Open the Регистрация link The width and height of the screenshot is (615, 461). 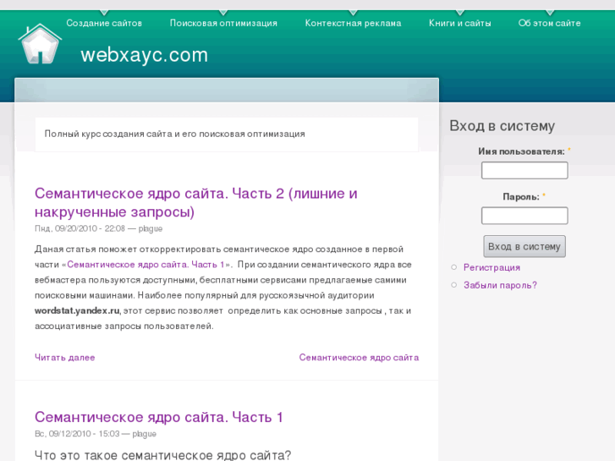[491, 267]
